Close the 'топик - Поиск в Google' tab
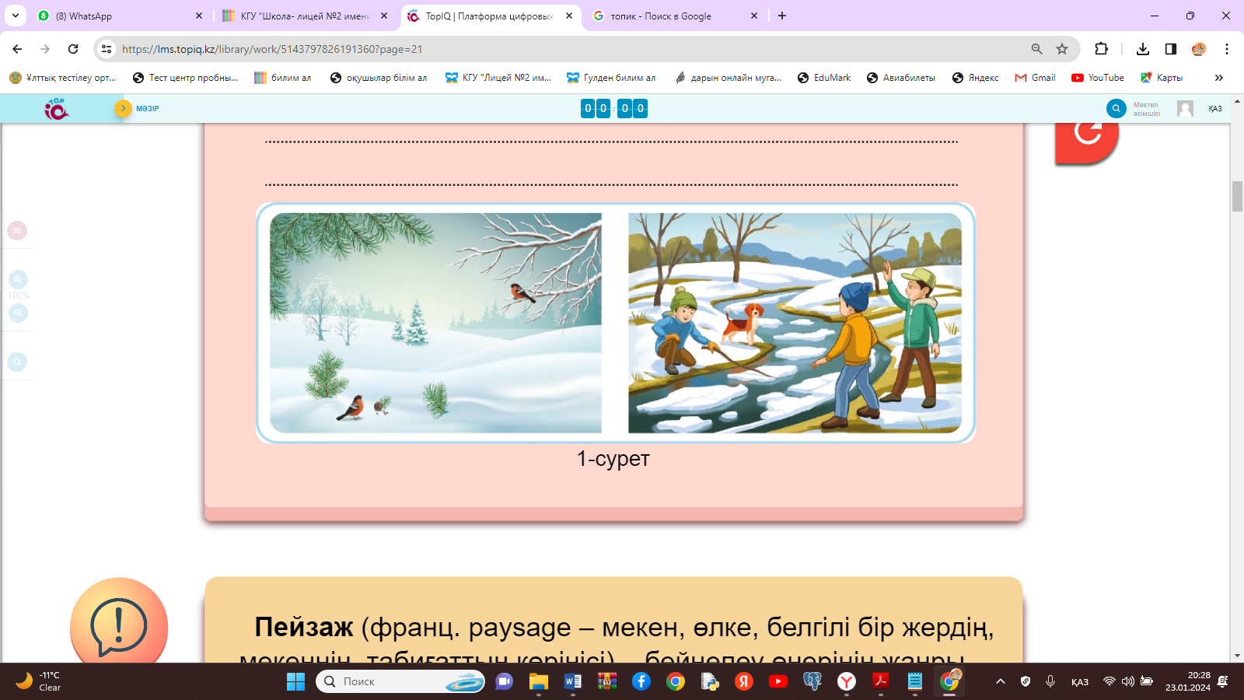 754,16
